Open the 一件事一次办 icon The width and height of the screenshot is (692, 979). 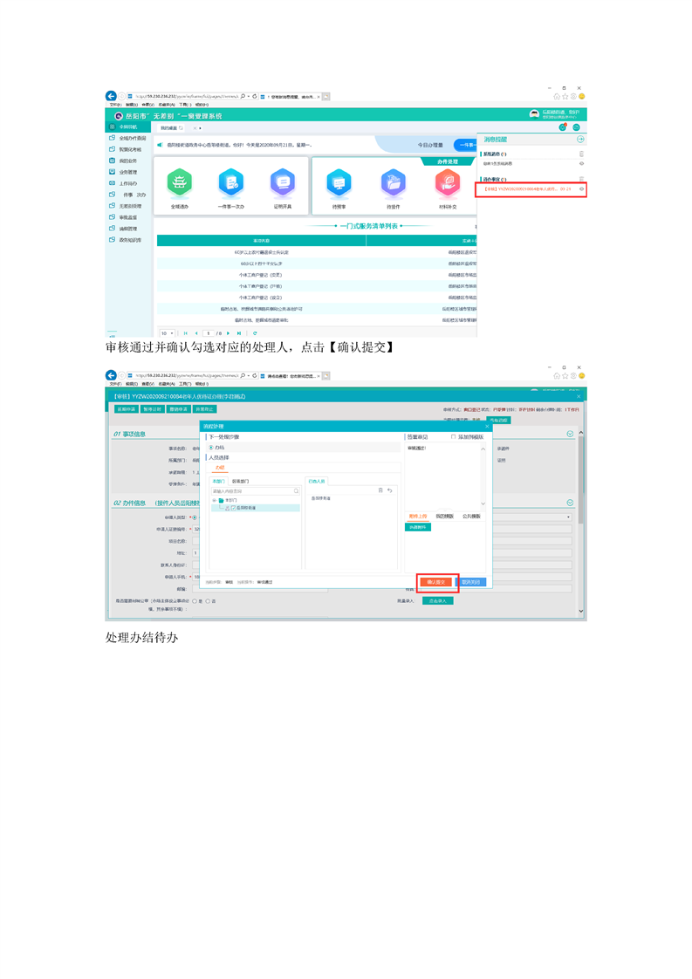click(x=231, y=183)
